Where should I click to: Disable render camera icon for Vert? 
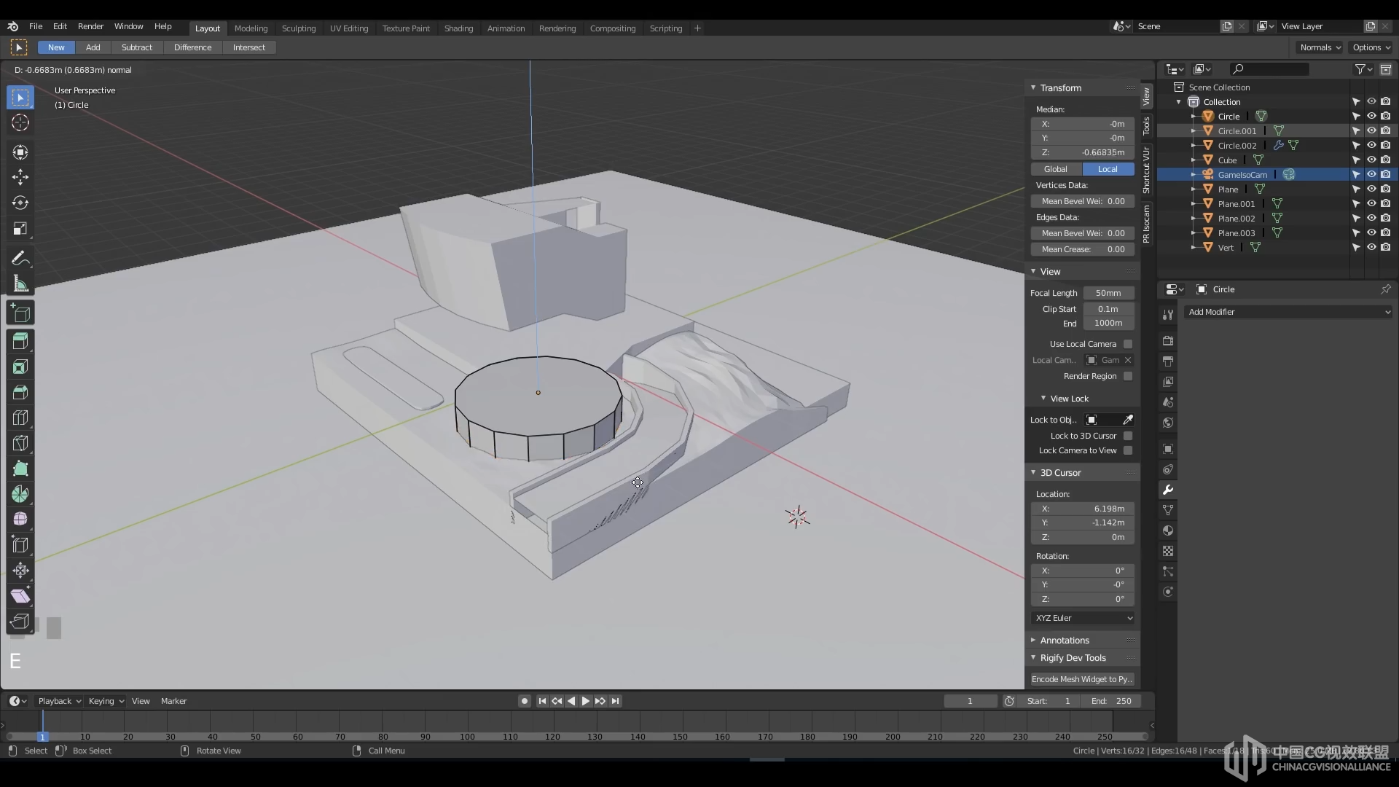1386,248
